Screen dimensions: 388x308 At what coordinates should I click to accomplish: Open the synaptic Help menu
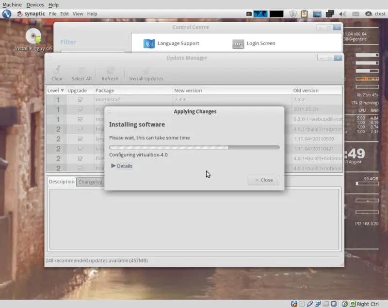point(92,14)
